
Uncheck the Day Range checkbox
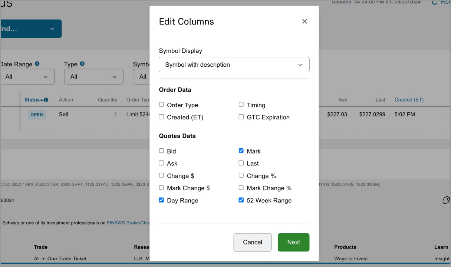[161, 200]
